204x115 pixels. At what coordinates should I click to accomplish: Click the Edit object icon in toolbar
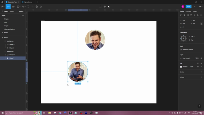click(x=100, y=7)
